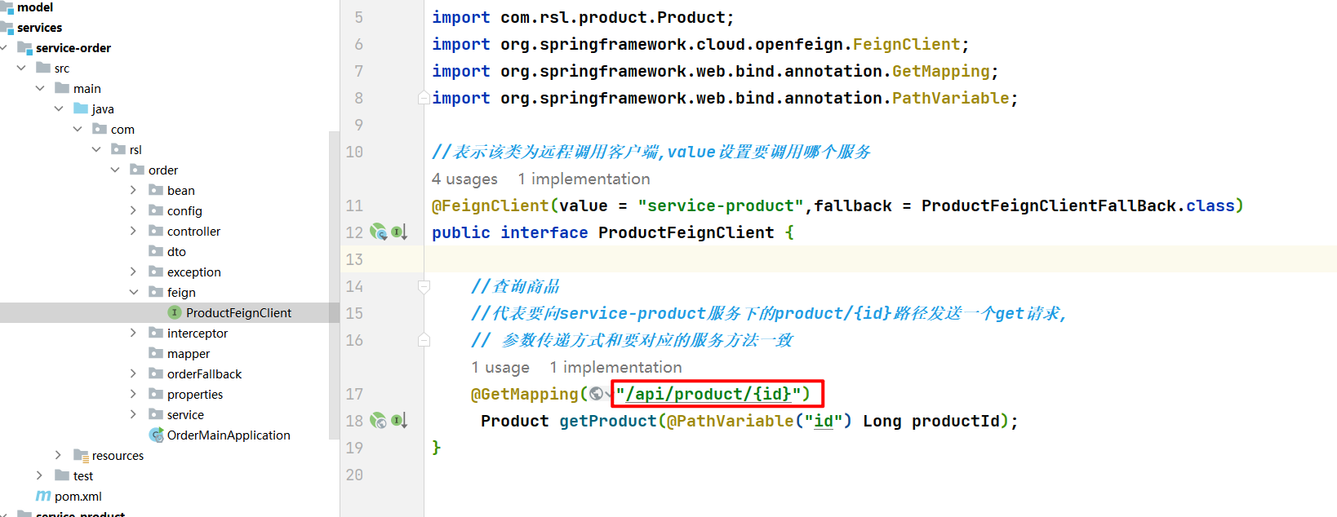Click the Maven icon beside pom.xml
Image resolution: width=1337 pixels, height=517 pixels.
click(x=43, y=496)
